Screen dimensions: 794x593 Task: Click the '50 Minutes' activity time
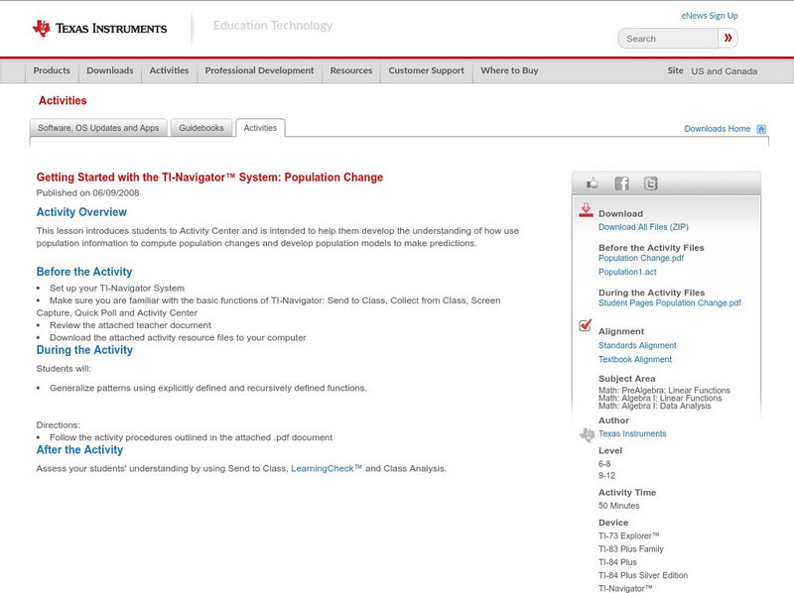[618, 506]
